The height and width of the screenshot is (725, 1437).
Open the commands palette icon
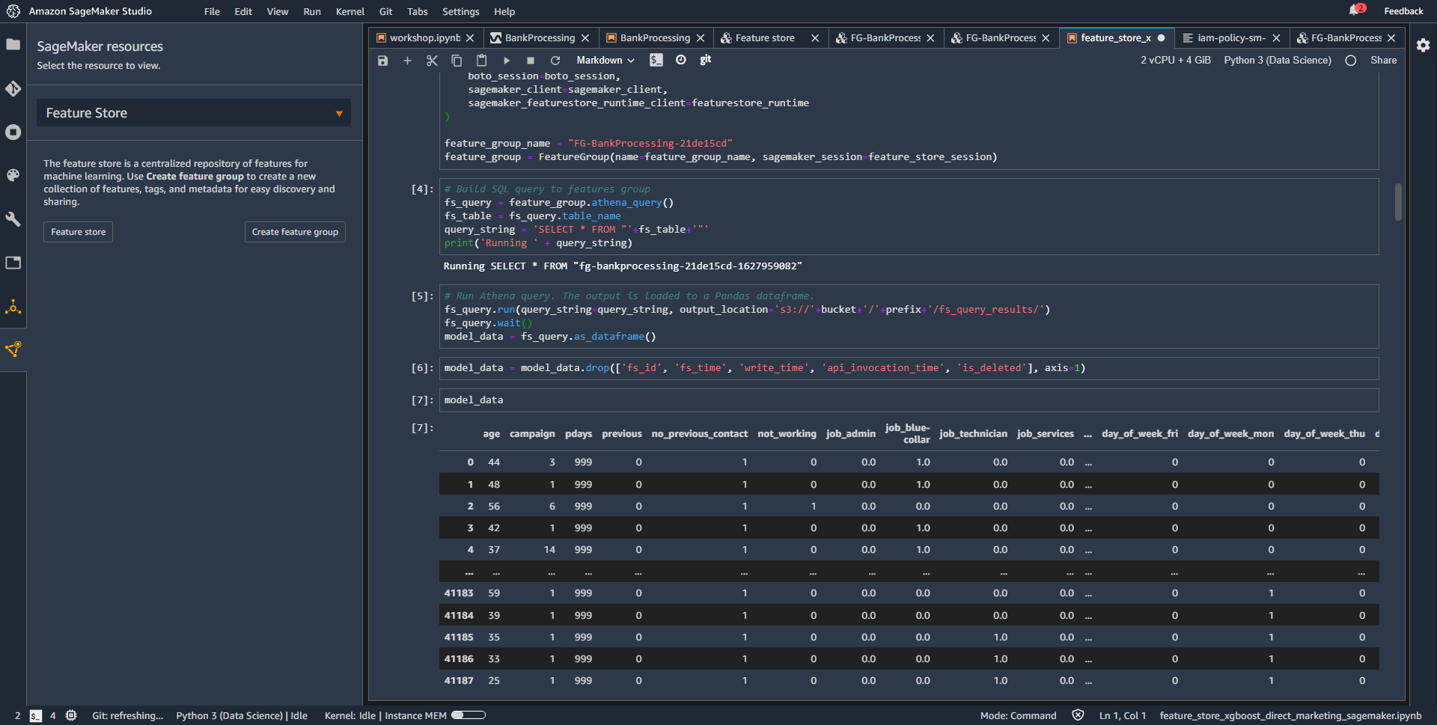tap(13, 175)
